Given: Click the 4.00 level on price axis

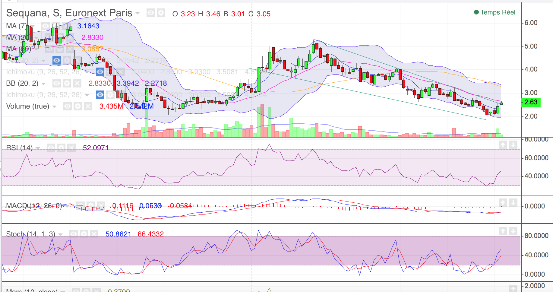Looking at the screenshot, I should 531,69.
